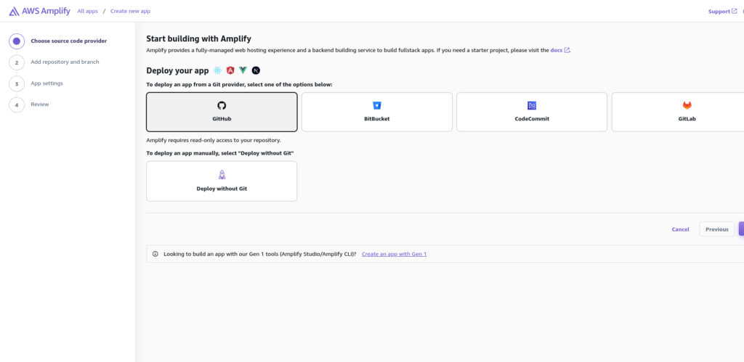Select the CodeCommit provider card

pos(531,112)
